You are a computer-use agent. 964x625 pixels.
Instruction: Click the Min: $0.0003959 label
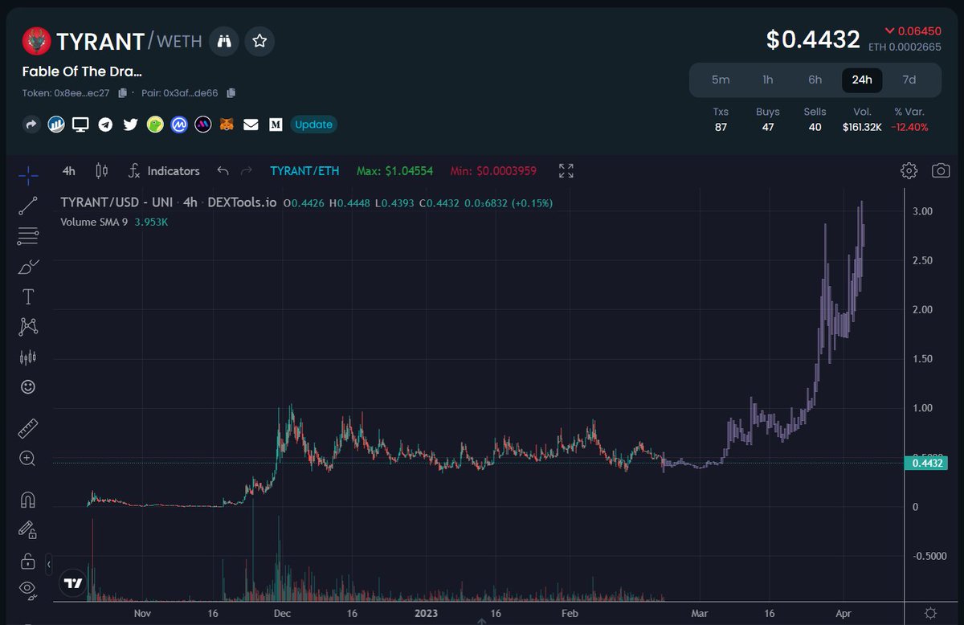(493, 171)
